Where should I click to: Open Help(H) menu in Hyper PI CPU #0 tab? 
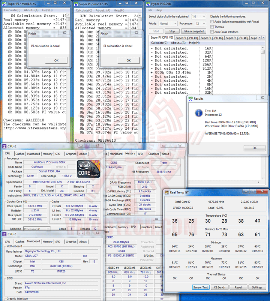point(194,43)
